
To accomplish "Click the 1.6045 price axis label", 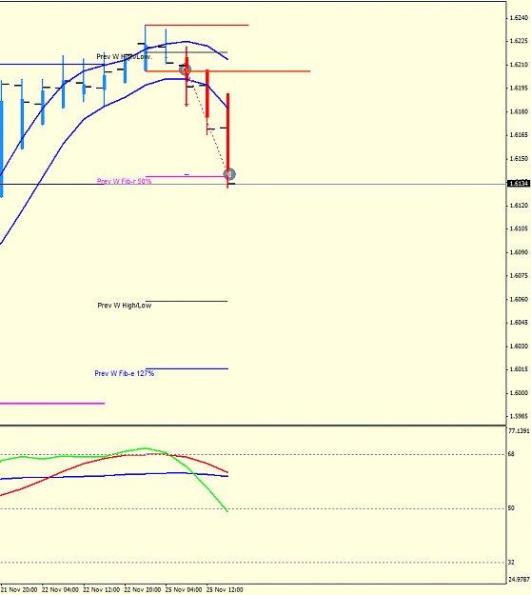I will coord(519,322).
